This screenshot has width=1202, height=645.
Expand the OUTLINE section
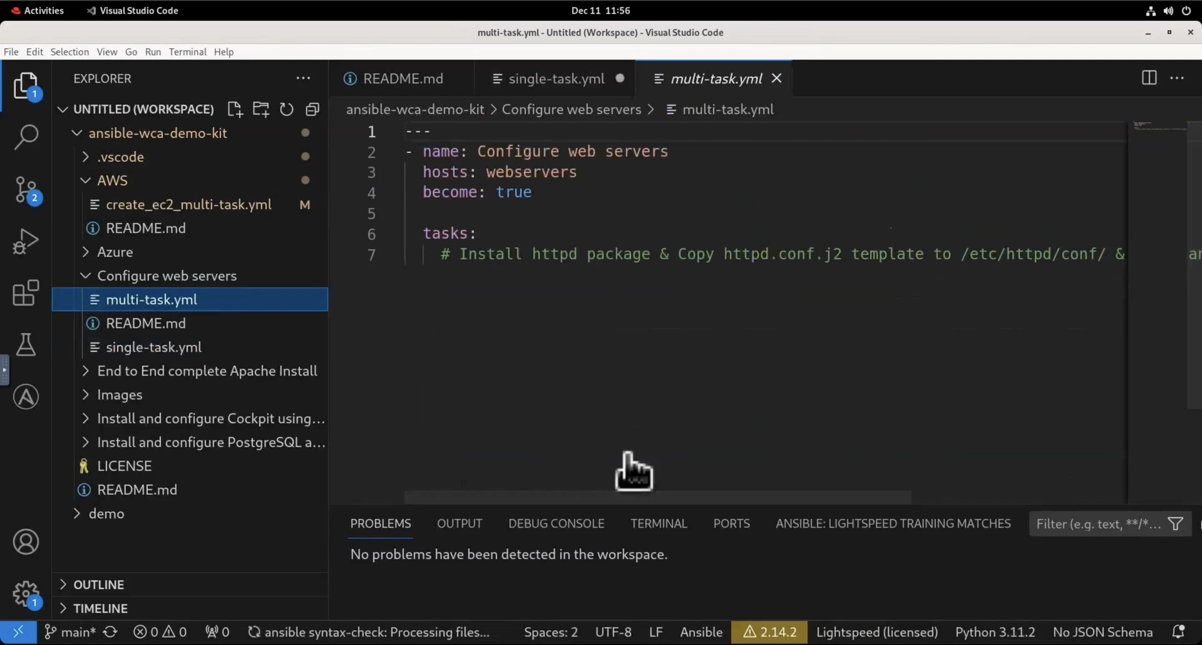63,585
